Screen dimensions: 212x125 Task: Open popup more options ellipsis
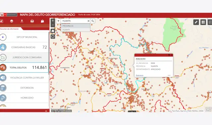pos(169,75)
